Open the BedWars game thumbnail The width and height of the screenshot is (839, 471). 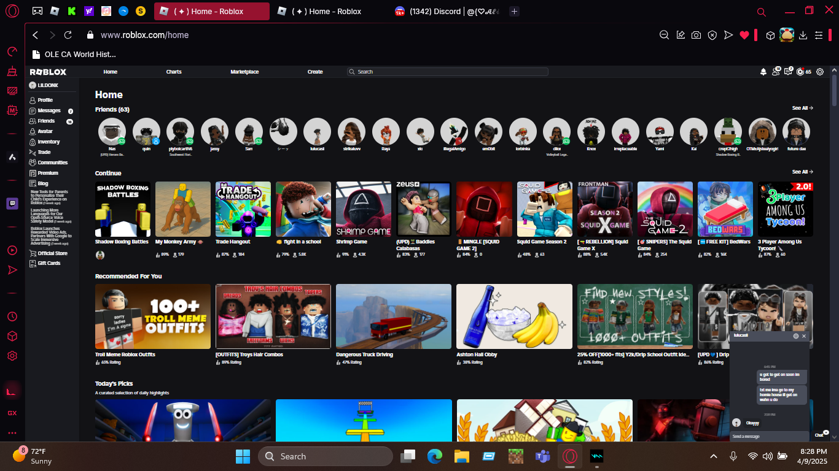pyautogui.click(x=725, y=209)
